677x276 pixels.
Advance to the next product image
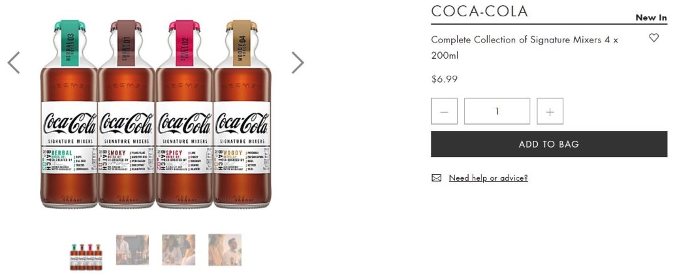click(298, 63)
